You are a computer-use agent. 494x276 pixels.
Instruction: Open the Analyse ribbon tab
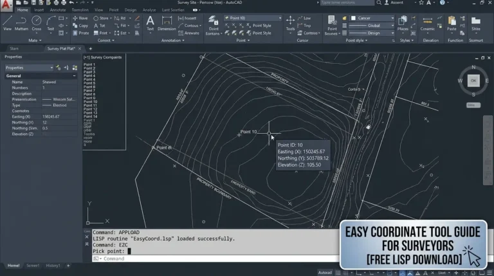point(149,10)
